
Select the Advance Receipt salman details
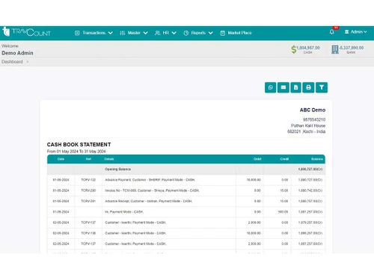coord(148,201)
